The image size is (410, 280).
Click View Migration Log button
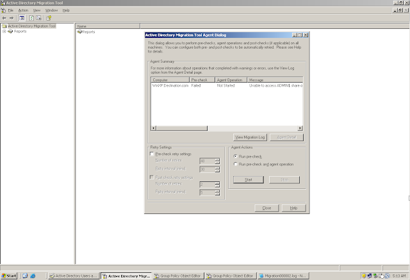point(250,137)
